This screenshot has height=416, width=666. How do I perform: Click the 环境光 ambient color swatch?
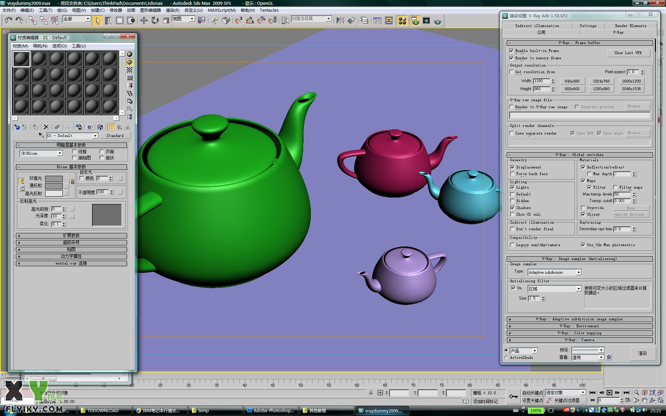(x=54, y=179)
